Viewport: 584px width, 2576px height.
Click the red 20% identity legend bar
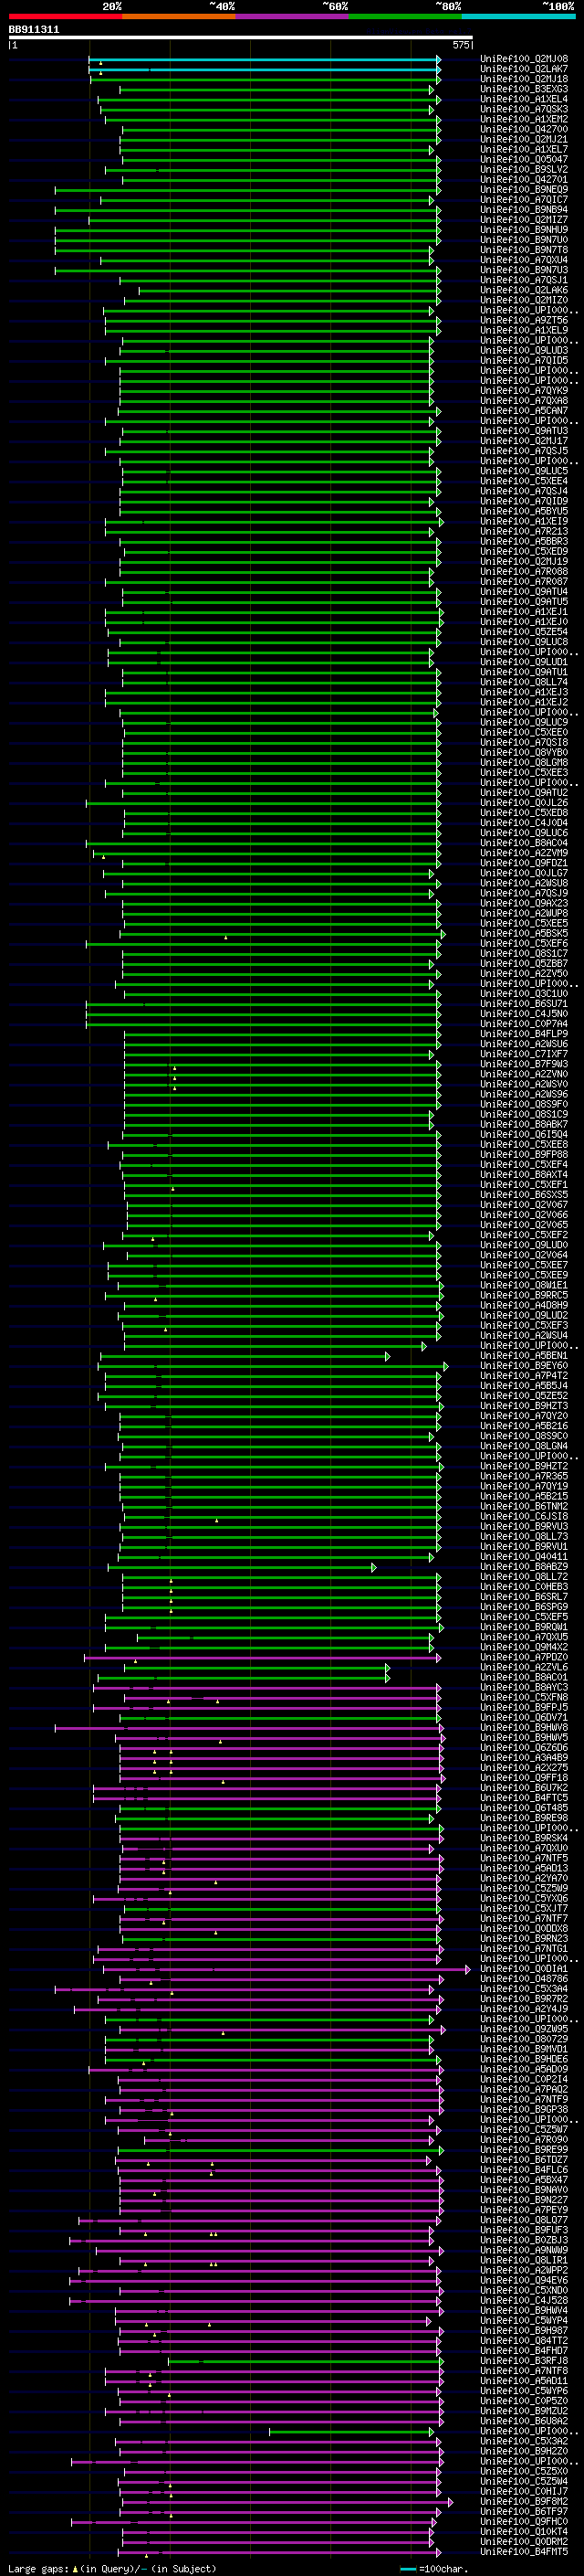click(x=65, y=16)
